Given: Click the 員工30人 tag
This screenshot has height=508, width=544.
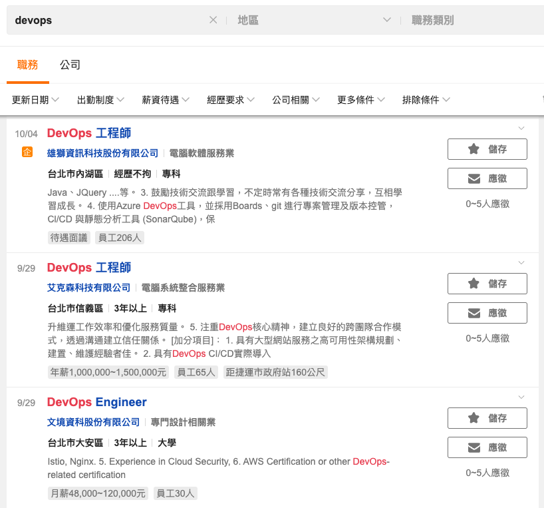Looking at the screenshot, I should coord(176,493).
